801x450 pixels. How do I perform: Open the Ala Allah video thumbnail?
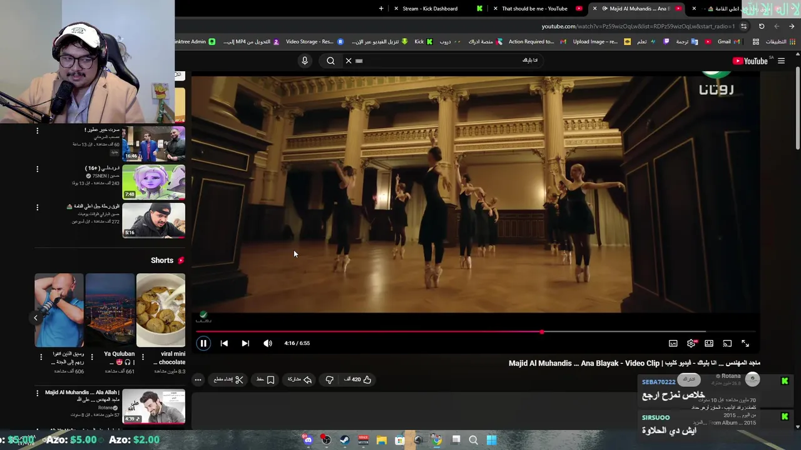pos(153,406)
